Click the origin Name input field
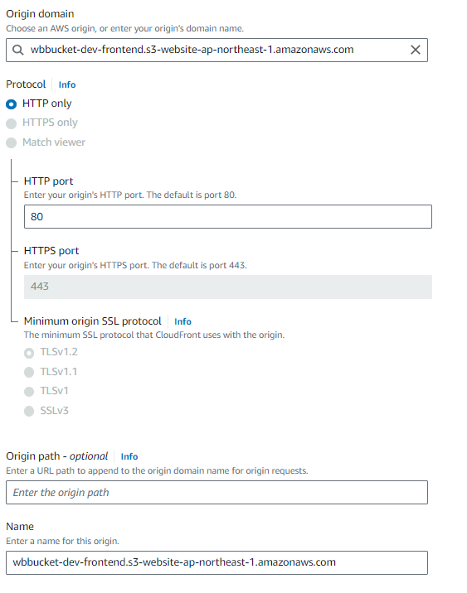Image resolution: width=467 pixels, height=593 pixels. (x=216, y=562)
